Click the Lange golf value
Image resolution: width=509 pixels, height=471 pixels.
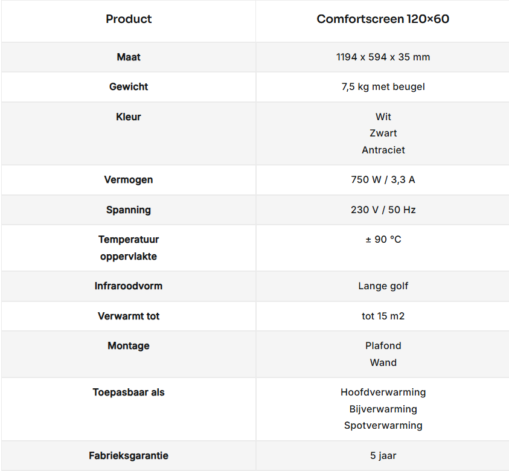[x=383, y=286]
